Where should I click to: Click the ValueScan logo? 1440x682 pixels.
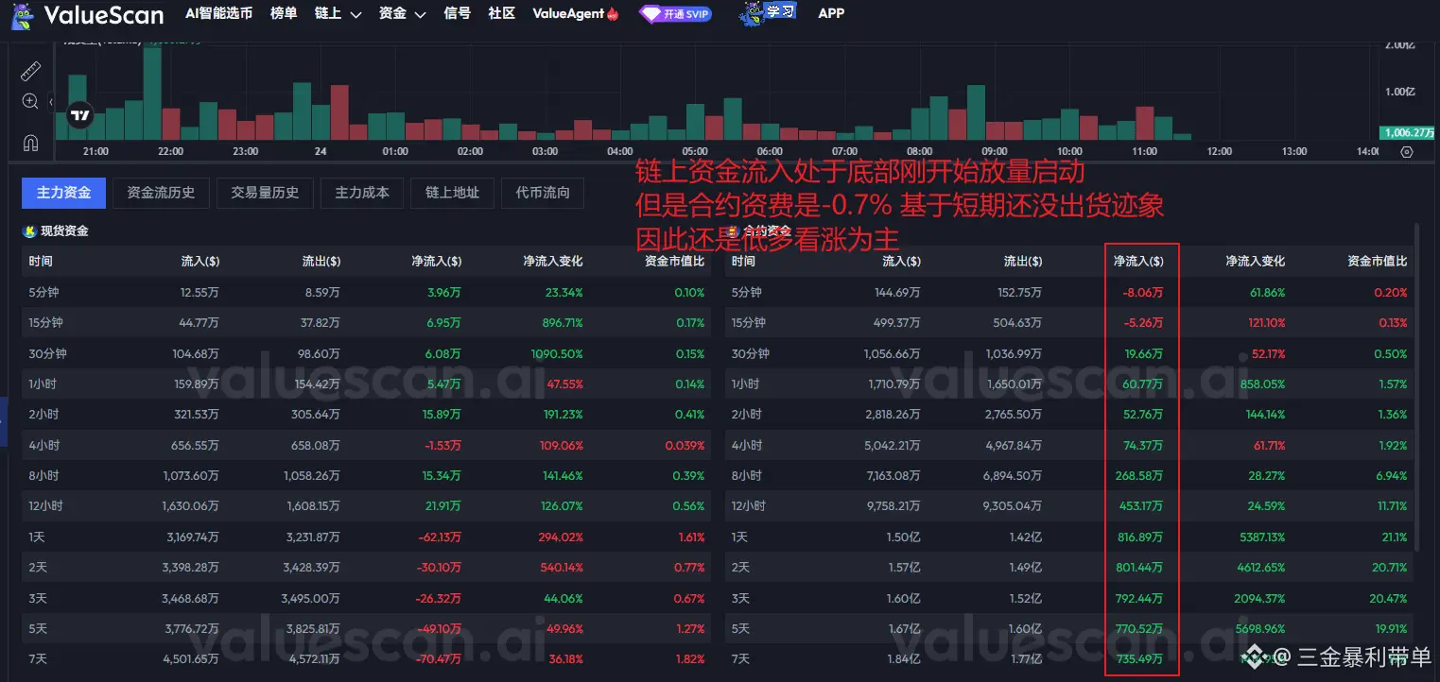[x=87, y=14]
